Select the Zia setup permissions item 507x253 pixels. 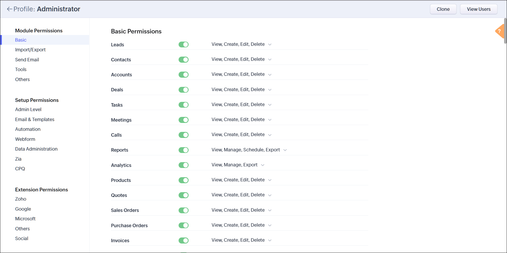point(18,159)
